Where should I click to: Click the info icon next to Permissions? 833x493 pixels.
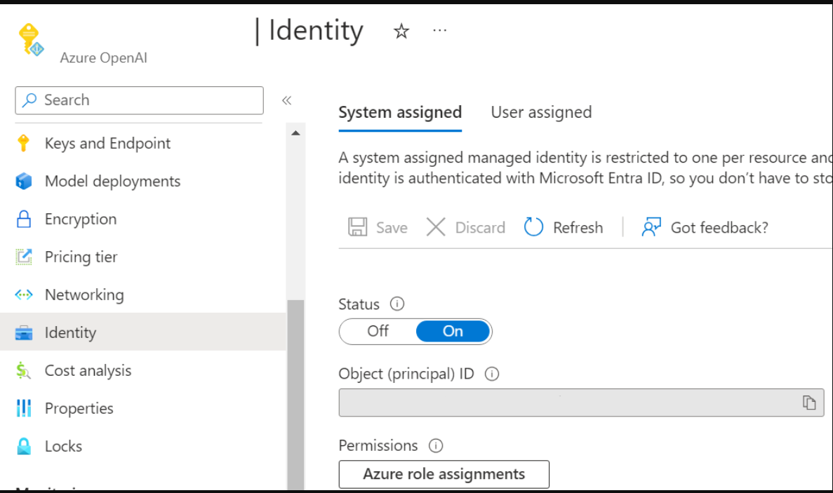(436, 445)
